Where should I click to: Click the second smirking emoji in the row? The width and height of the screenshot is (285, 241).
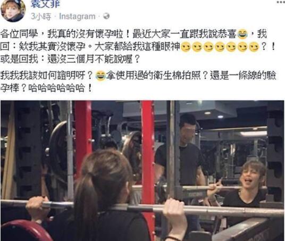click(197, 47)
